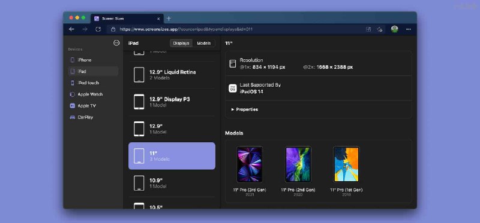Select the 12.9" Liquid Retina display
480x223 pixels.
coord(172,75)
